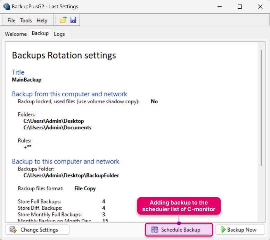Click the save settings floppy disk icon
270x240 pixels.
(x=73, y=20)
